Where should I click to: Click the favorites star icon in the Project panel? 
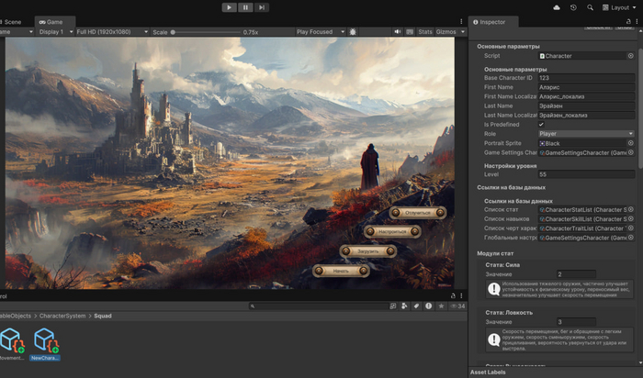point(442,306)
